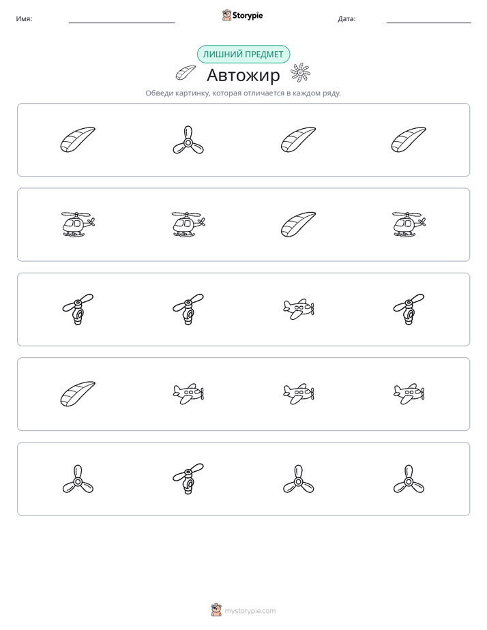Click the bear icon in the footer
This screenshot has width=487, height=630.
click(x=216, y=610)
